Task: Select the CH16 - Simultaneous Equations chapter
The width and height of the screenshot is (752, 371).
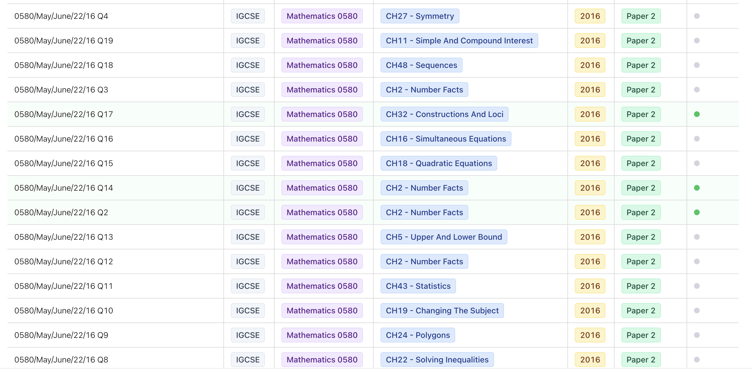Action: [446, 138]
